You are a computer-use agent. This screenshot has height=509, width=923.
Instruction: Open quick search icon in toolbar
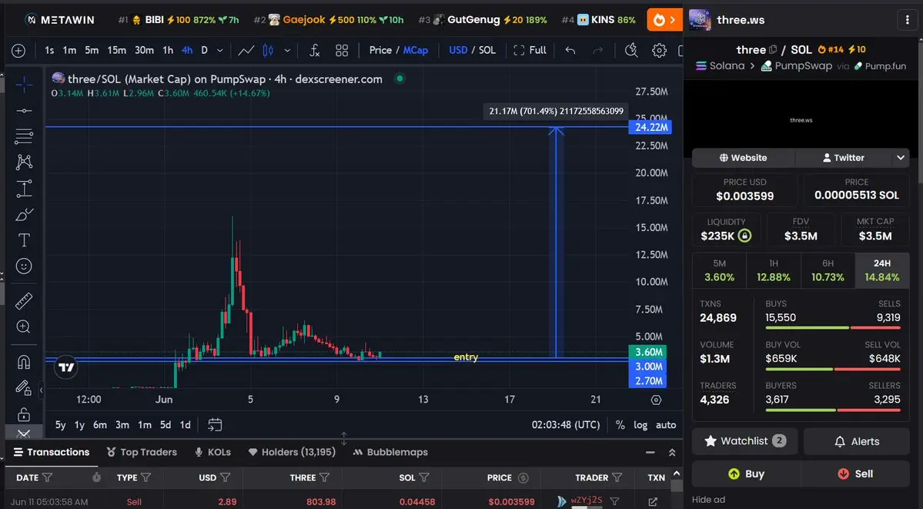[x=631, y=50]
